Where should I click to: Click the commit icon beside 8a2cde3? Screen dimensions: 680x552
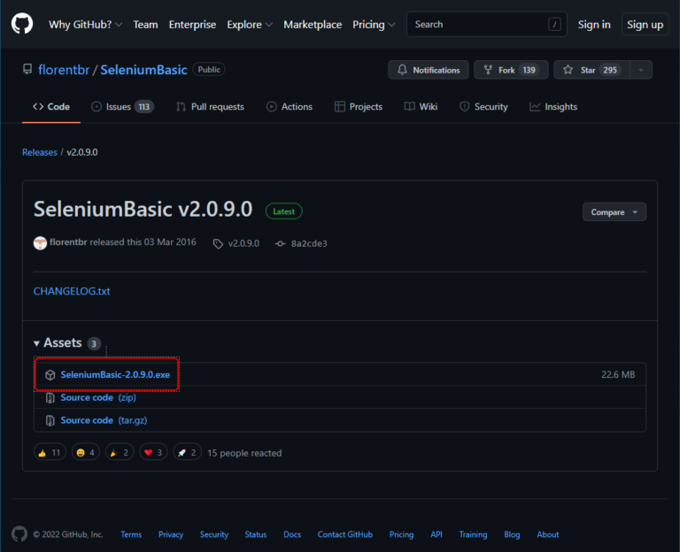(280, 243)
